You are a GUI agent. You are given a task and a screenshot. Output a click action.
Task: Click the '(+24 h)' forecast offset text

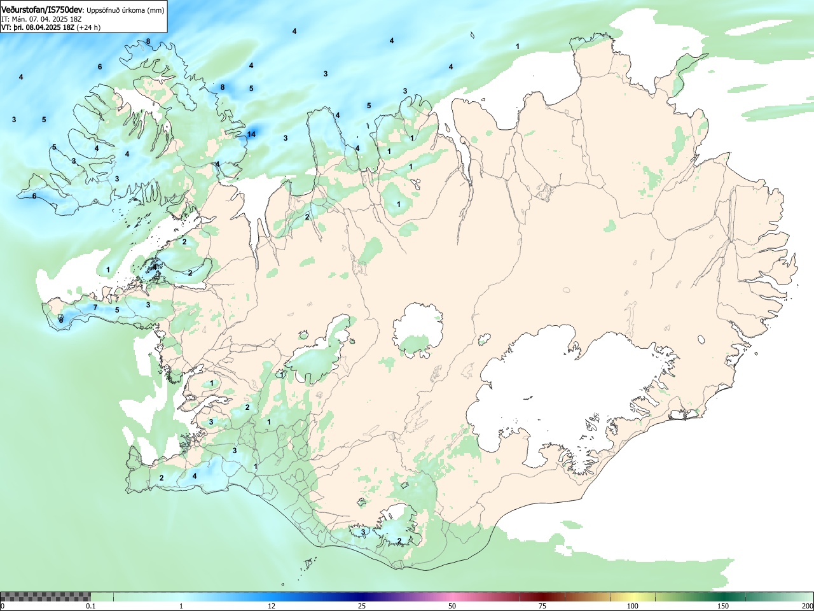click(x=88, y=27)
